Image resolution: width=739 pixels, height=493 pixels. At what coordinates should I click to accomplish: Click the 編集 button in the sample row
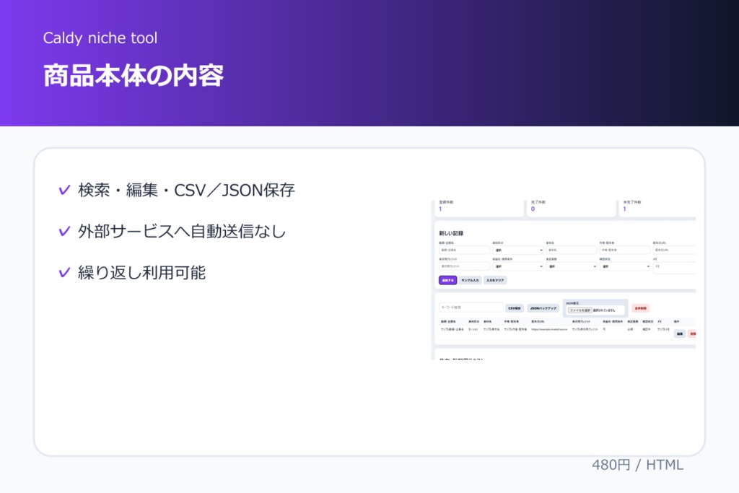[x=680, y=333]
